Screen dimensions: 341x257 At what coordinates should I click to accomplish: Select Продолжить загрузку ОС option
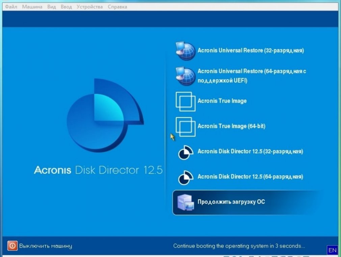248,202
